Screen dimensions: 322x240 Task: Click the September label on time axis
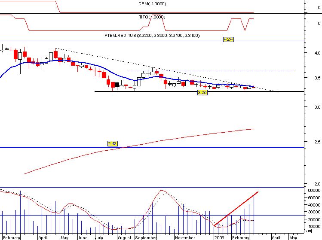click(146, 237)
